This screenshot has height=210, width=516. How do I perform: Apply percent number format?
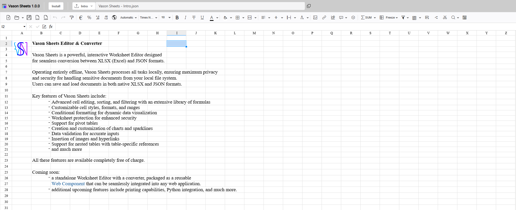tap(89, 17)
